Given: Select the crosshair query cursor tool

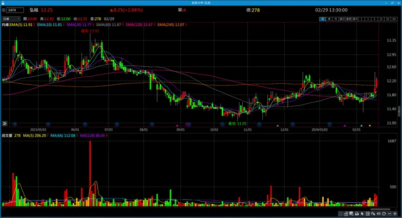Looking at the screenshot, I should click(373, 214).
